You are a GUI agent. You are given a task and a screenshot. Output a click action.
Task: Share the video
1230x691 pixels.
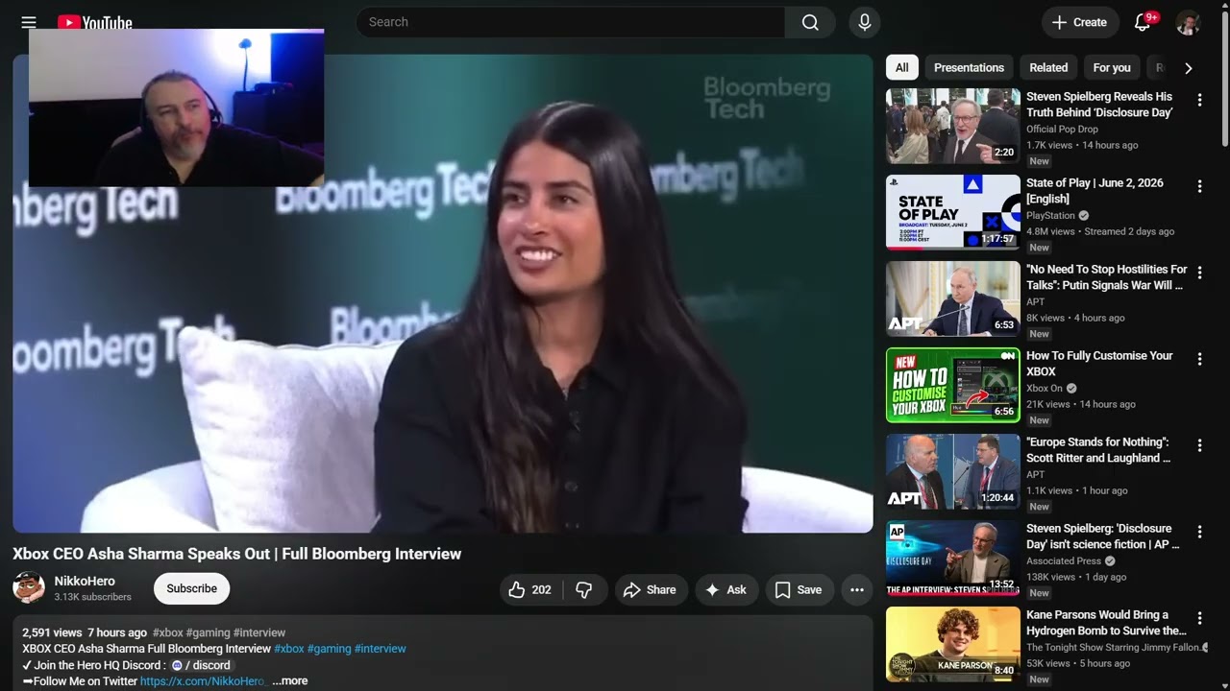click(650, 589)
